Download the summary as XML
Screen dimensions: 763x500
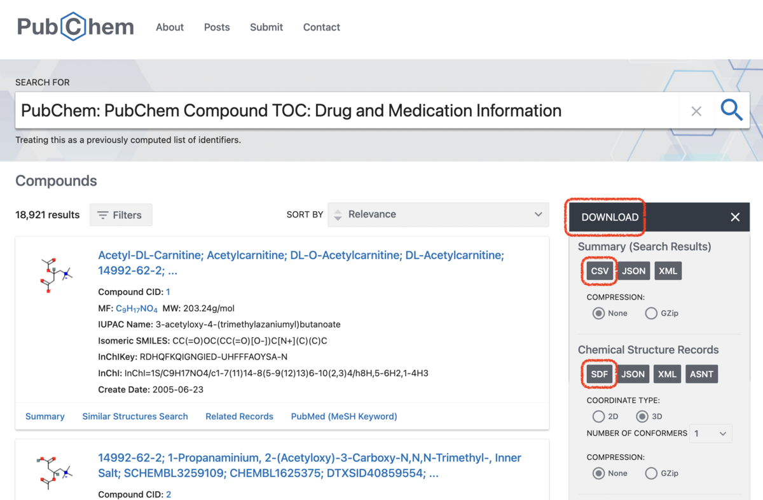click(x=668, y=271)
